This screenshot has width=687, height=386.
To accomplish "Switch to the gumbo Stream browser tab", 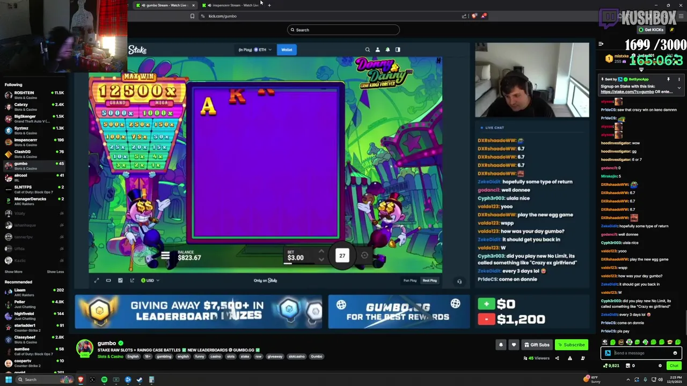I will pos(166,5).
